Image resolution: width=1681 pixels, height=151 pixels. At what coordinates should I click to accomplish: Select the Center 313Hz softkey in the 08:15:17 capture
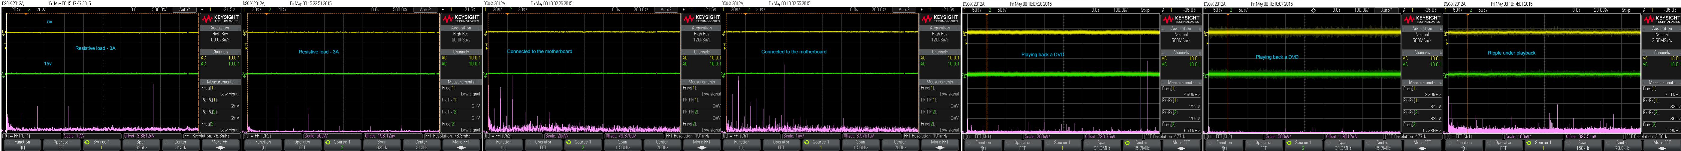tap(181, 144)
